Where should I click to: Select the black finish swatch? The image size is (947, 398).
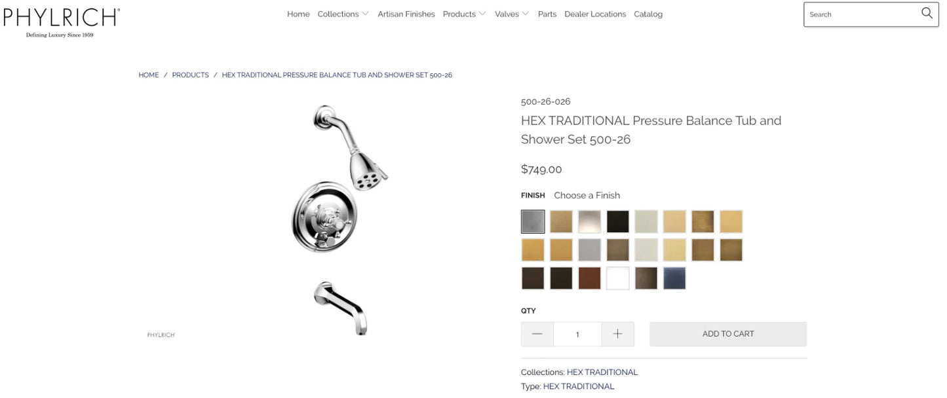(x=617, y=222)
